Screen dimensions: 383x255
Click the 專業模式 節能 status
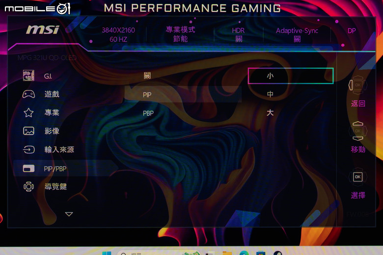click(x=180, y=34)
